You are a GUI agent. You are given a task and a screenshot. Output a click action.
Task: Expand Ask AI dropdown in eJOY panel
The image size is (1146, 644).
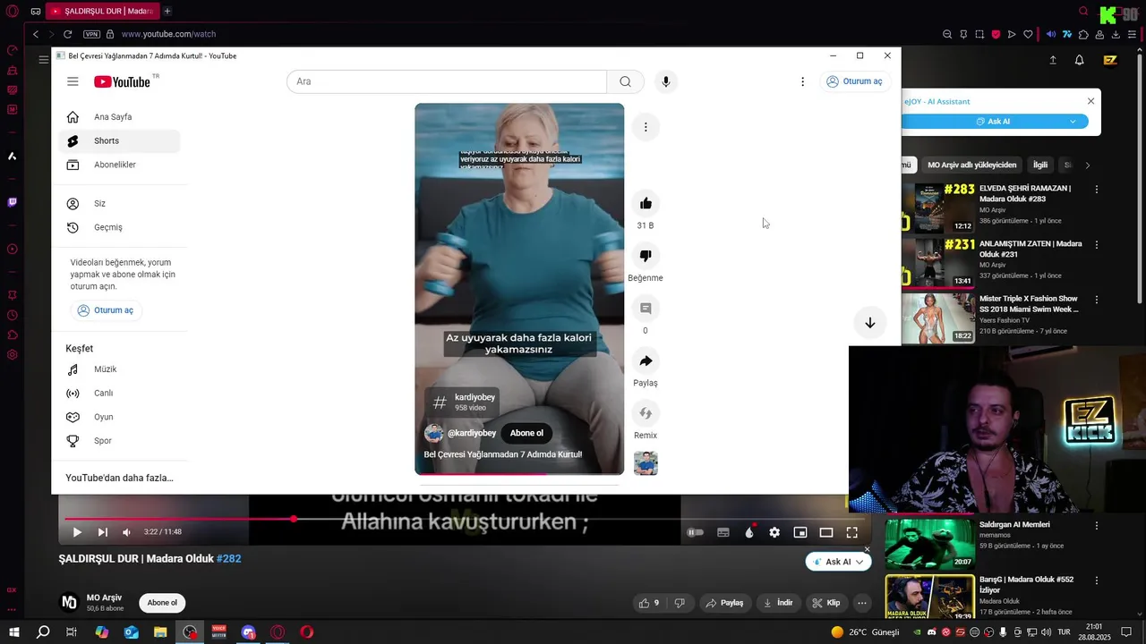tap(1073, 122)
